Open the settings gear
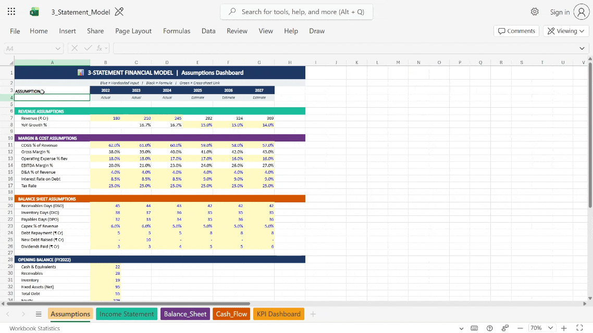This screenshot has height=333, width=593. [535, 11]
